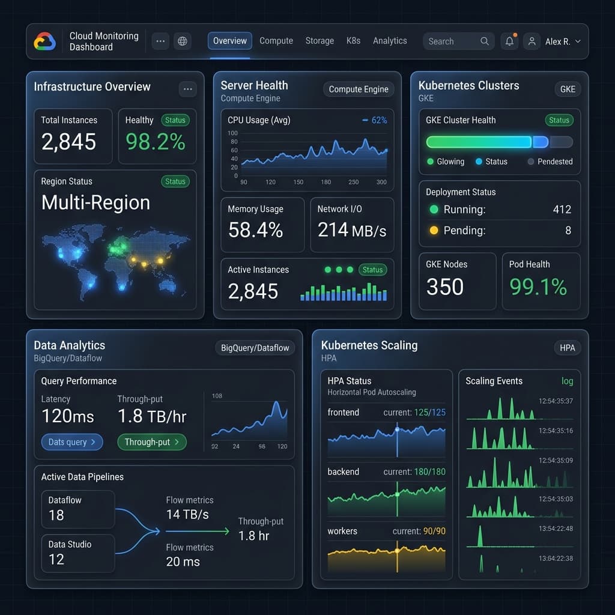The width and height of the screenshot is (615, 615).
Task: Click scaling event 13:54:22:48
Action: [x=556, y=529]
